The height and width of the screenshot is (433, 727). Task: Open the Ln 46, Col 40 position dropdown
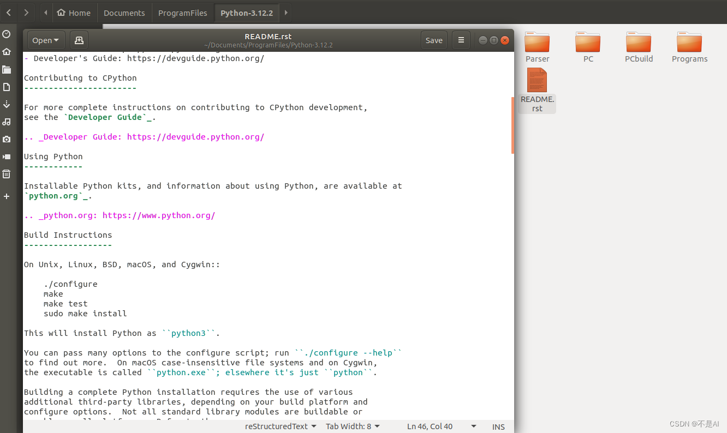tap(442, 426)
